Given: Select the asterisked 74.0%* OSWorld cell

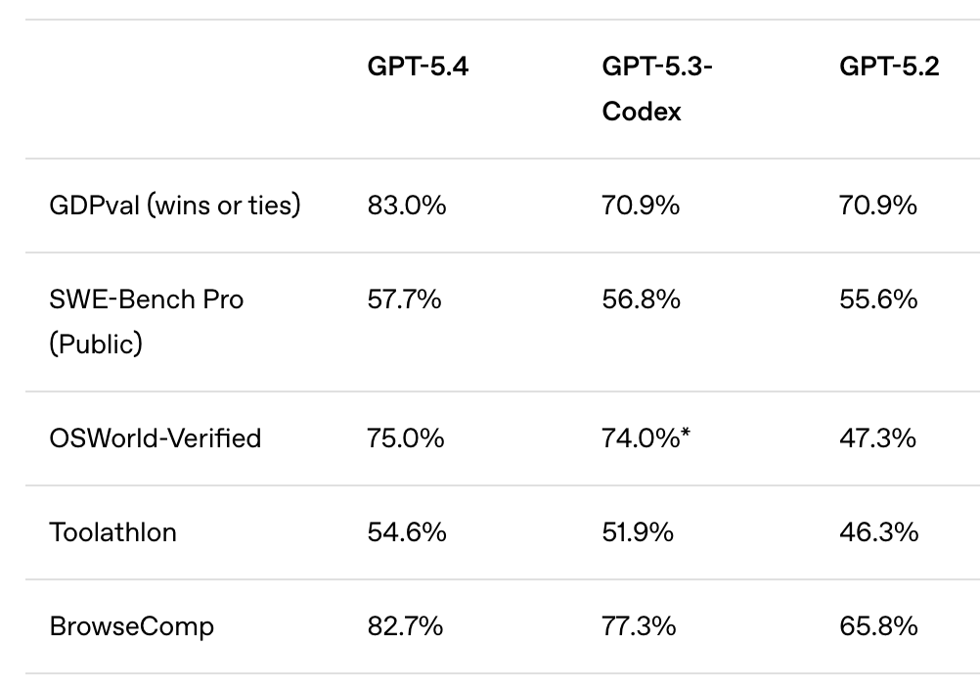Looking at the screenshot, I should coord(646,438).
